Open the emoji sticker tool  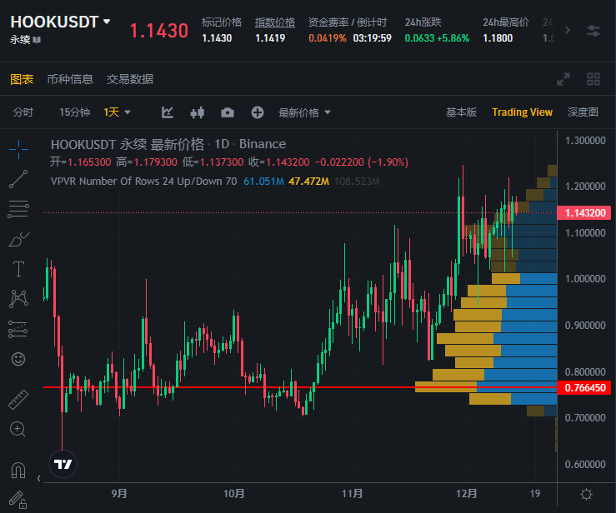(18, 360)
